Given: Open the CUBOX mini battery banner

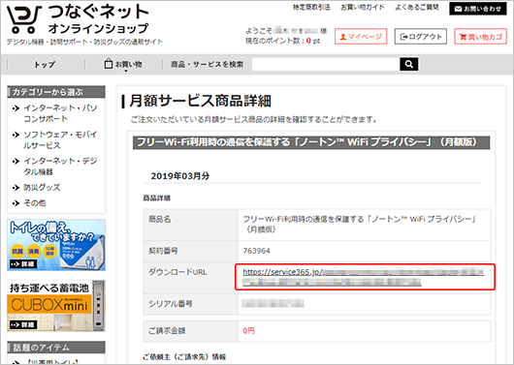Looking at the screenshot, I should (56, 305).
